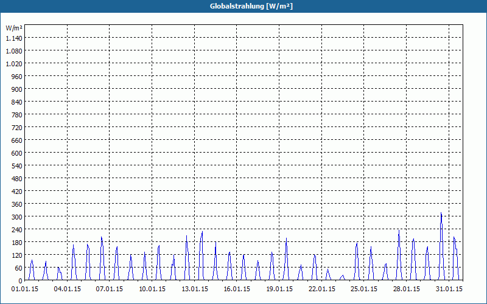Viewport: 487px width, 304px height.
Task: Click the 60 y-axis value
Action: 18,268
